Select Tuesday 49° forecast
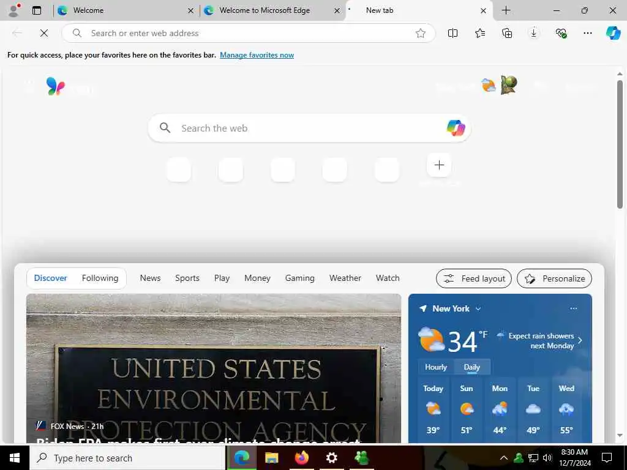The image size is (627, 470). coord(533,409)
